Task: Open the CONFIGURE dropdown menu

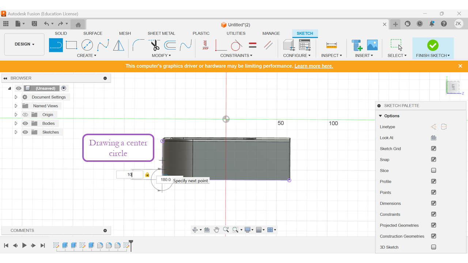Action: pyautogui.click(x=297, y=56)
